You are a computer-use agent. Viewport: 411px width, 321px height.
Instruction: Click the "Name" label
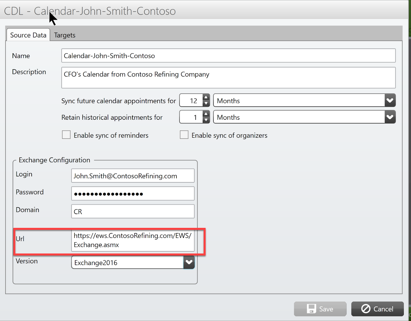21,56
